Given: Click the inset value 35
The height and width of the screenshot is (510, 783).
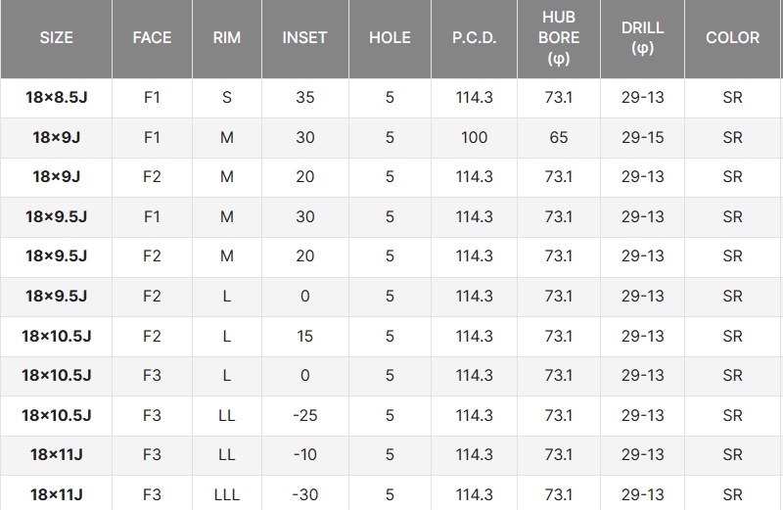Looking at the screenshot, I should point(304,98).
